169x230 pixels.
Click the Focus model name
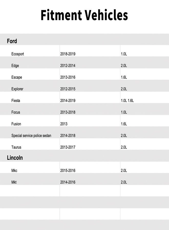pos(16,112)
